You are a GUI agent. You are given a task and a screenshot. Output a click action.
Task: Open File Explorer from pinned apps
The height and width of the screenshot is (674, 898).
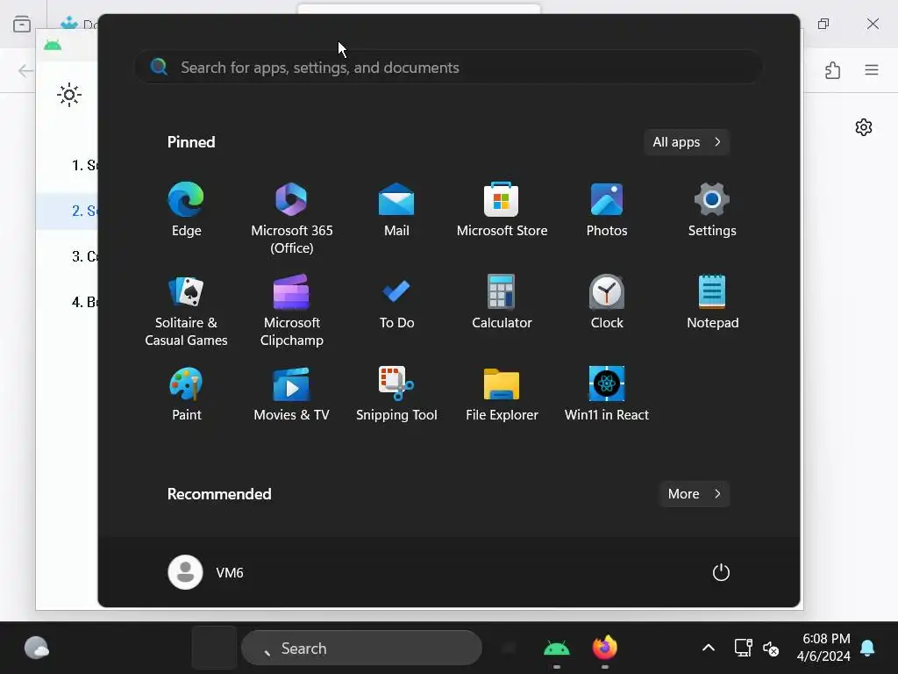[502, 394]
